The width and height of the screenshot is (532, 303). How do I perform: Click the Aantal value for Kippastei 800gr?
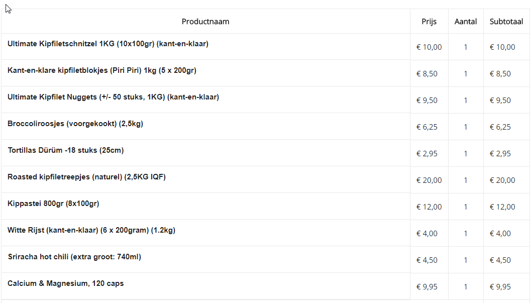[x=466, y=207]
